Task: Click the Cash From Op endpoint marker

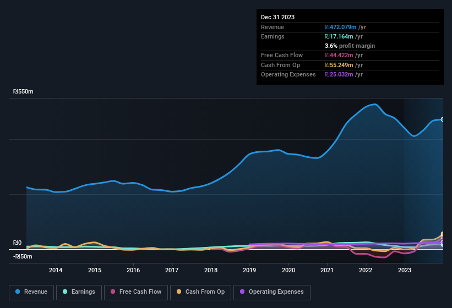Action: [443, 234]
